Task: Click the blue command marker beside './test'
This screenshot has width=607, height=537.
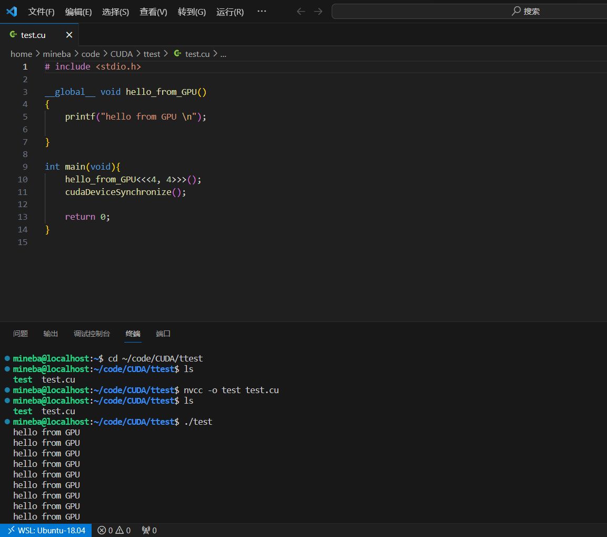Action: pyautogui.click(x=7, y=422)
